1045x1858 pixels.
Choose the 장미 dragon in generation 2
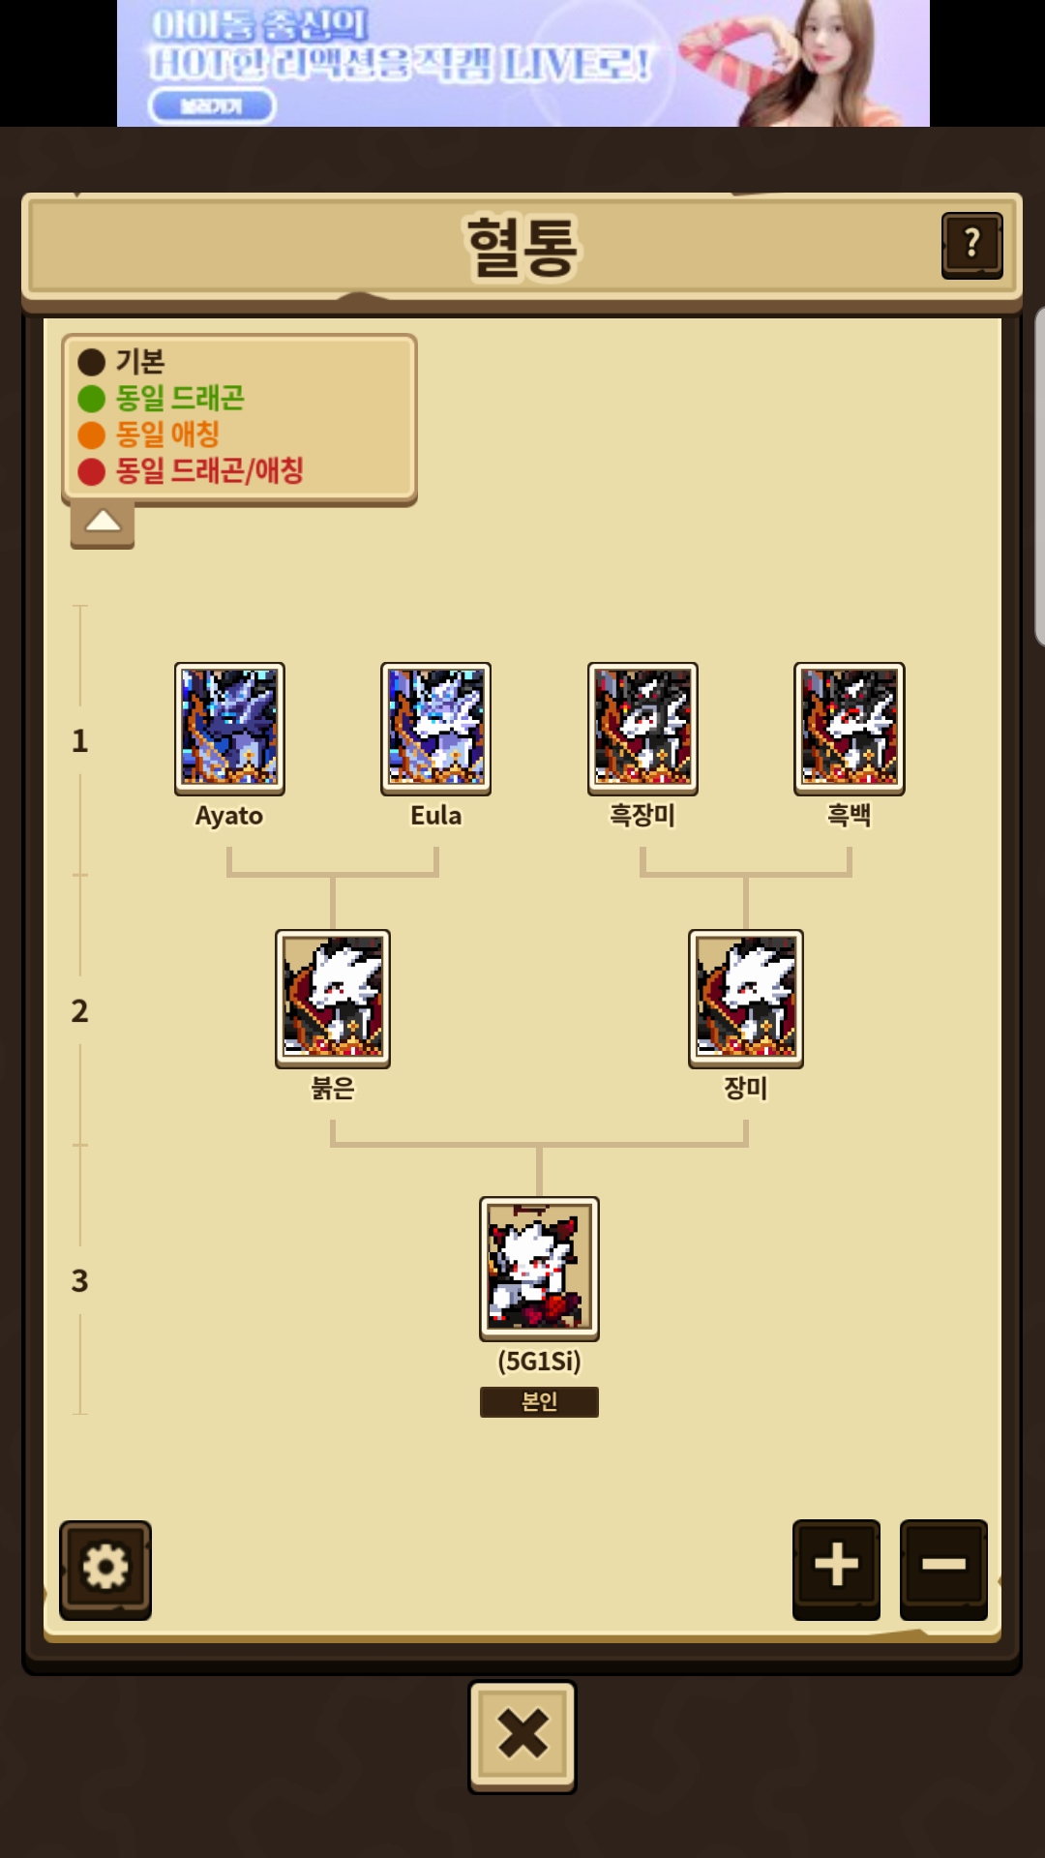746,999
